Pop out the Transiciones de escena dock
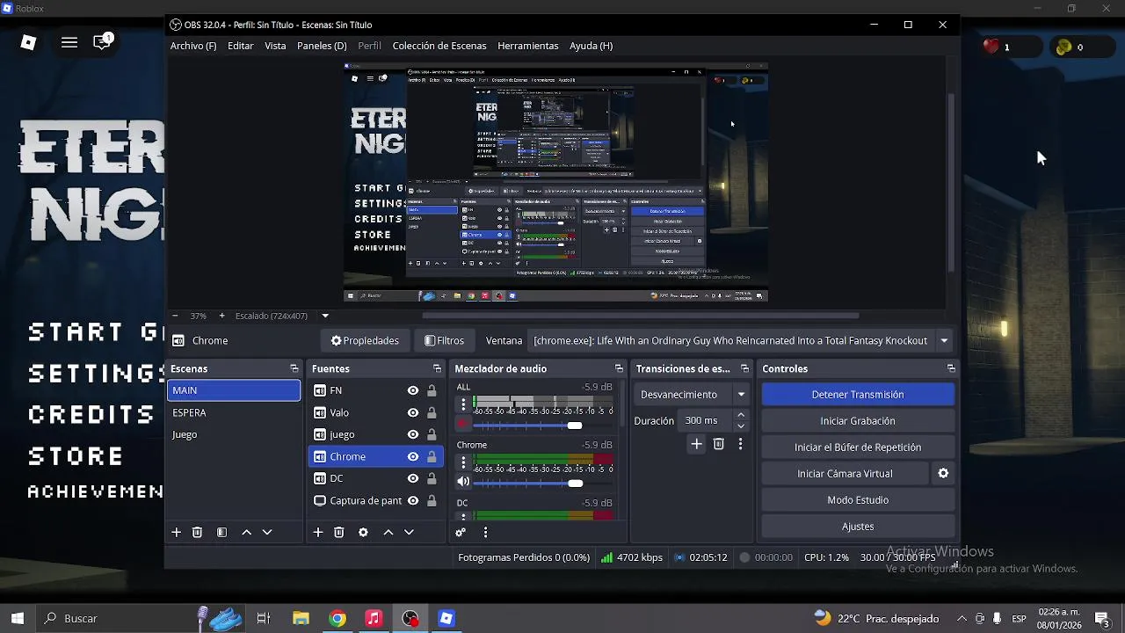Screen dimensions: 1125x633 pyautogui.click(x=744, y=368)
